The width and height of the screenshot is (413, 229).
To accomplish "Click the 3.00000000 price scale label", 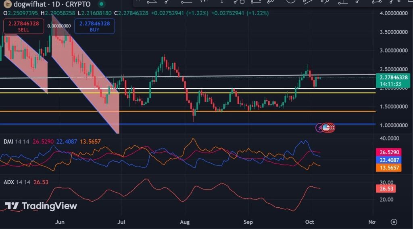I will (x=394, y=50).
